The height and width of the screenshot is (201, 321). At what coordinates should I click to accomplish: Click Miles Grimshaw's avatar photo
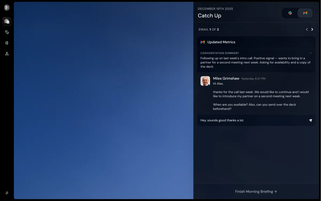click(205, 81)
